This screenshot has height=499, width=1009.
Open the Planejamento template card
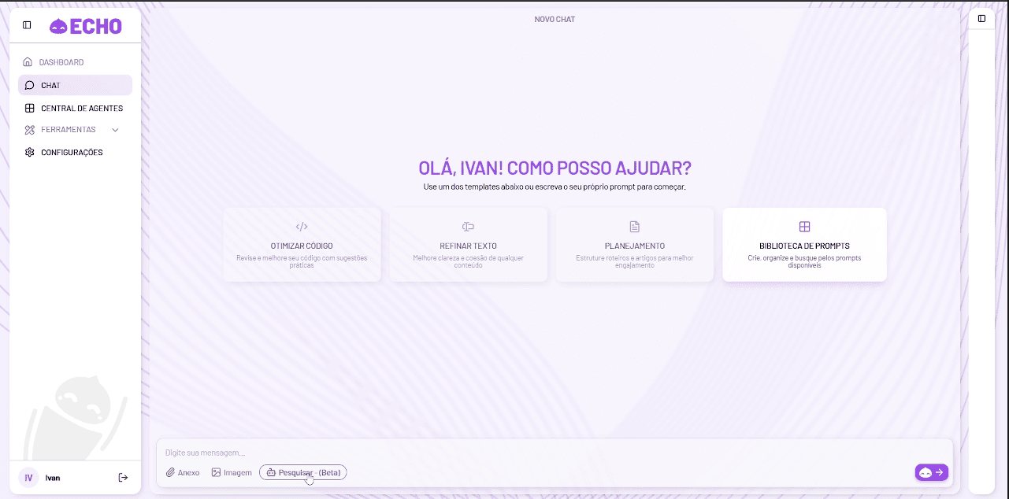point(635,244)
